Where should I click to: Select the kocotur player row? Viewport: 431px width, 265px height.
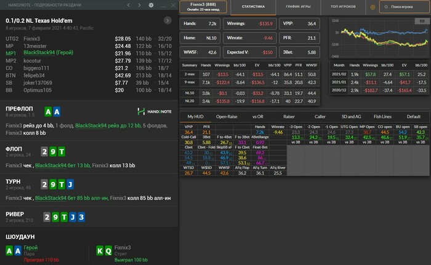[89, 61]
